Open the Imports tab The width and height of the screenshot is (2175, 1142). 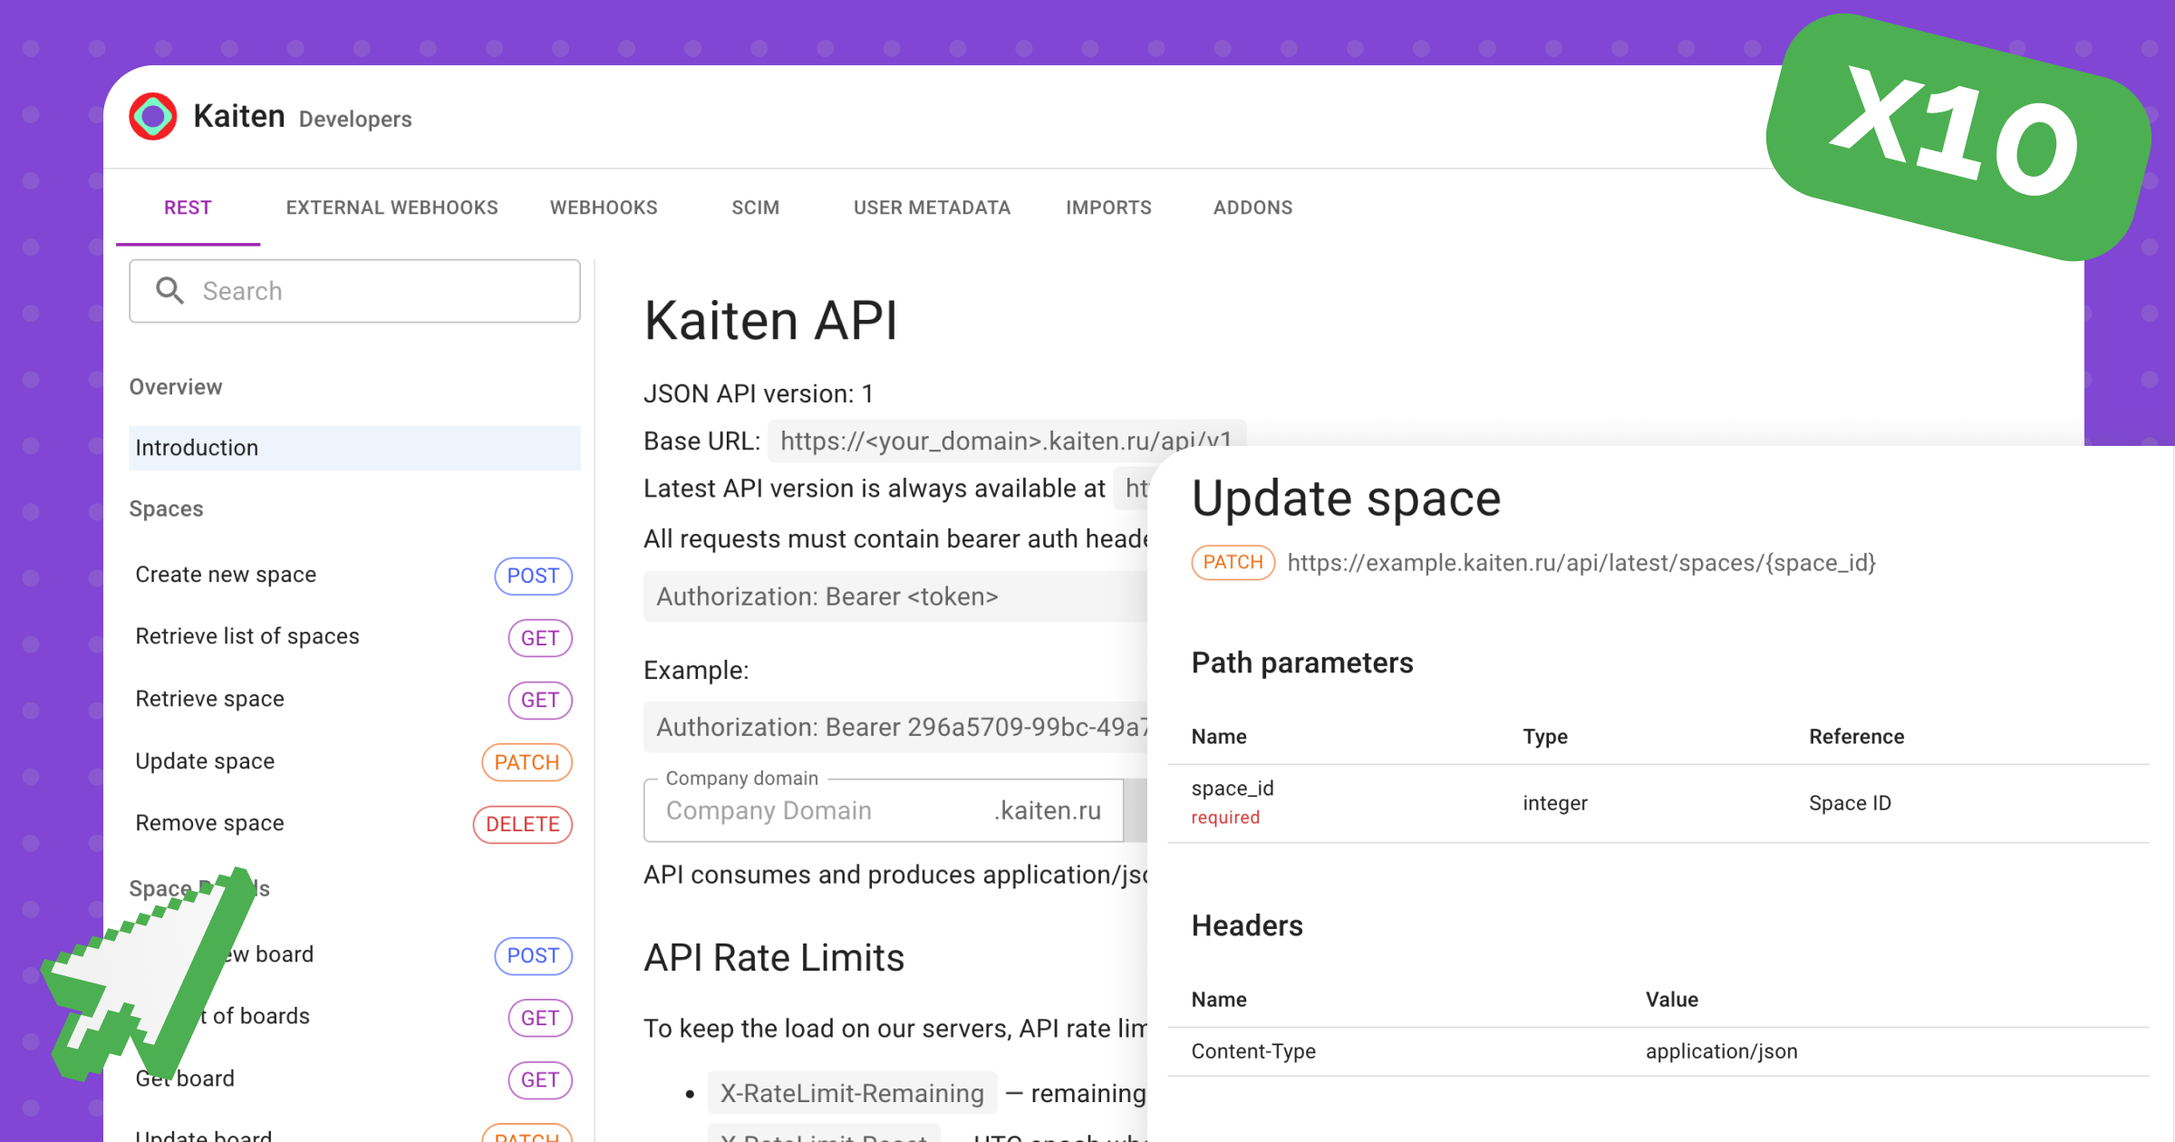(1108, 208)
